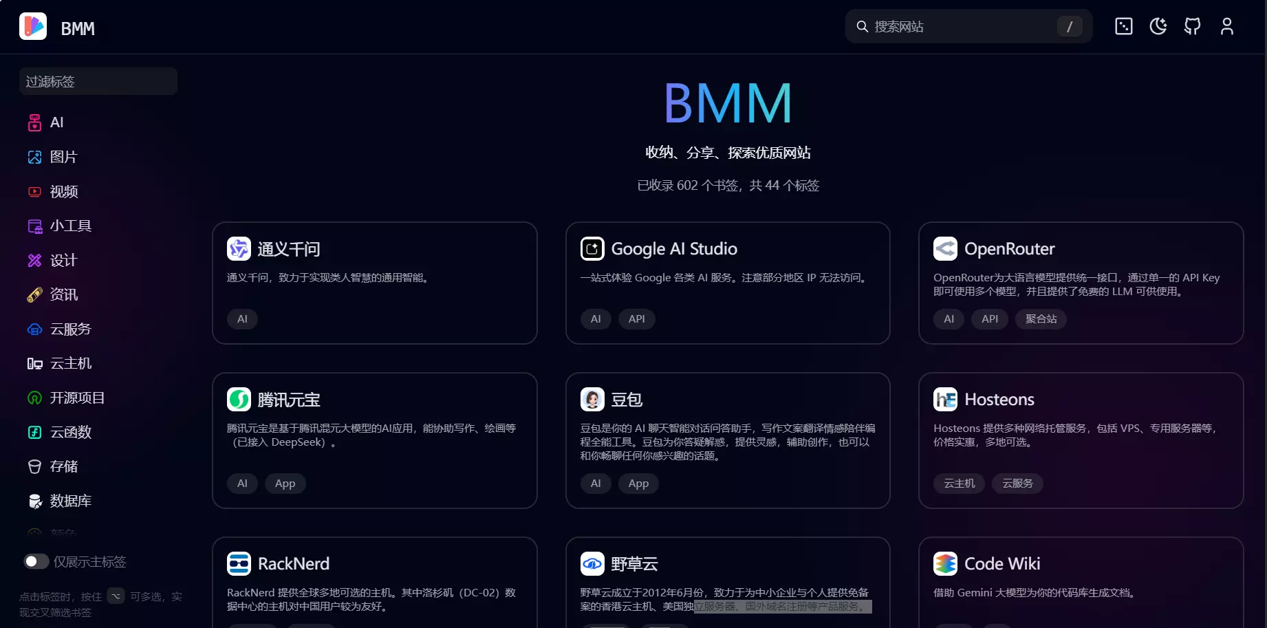Toggle dark mode using the moon icon
The height and width of the screenshot is (628, 1267).
(1158, 26)
